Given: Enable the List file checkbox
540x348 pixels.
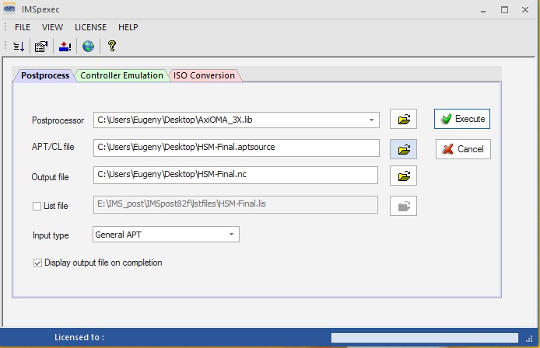Looking at the screenshot, I should (37, 206).
